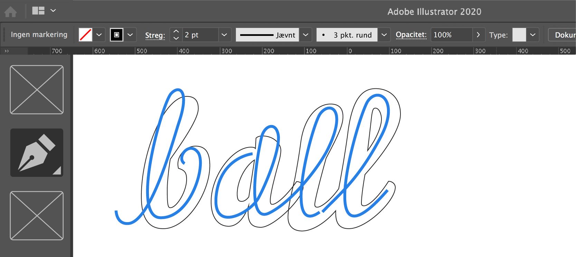Select the placeholder tool above the Pen
The image size is (576, 257).
tap(37, 89)
